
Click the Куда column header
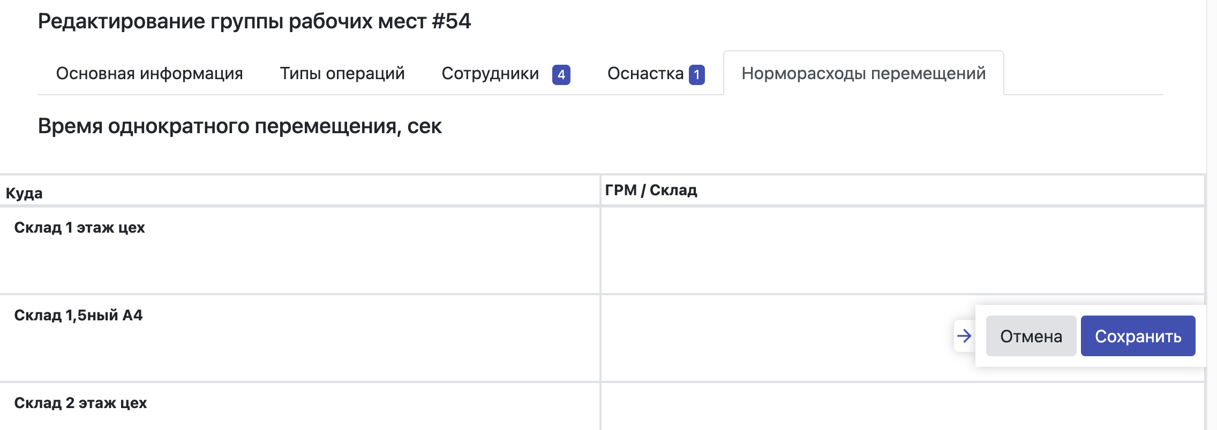24,193
